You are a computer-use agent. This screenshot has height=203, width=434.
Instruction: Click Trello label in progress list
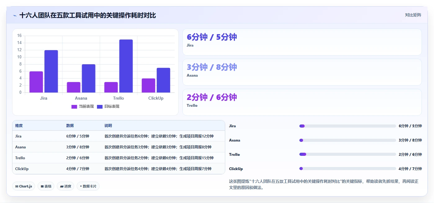[x=234, y=155]
